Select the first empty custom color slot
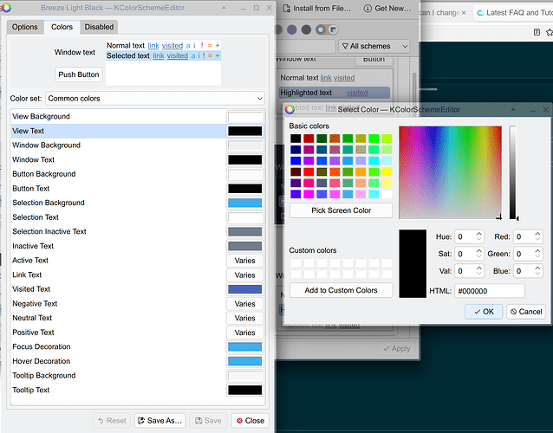This screenshot has height=433, width=553. pos(296,262)
